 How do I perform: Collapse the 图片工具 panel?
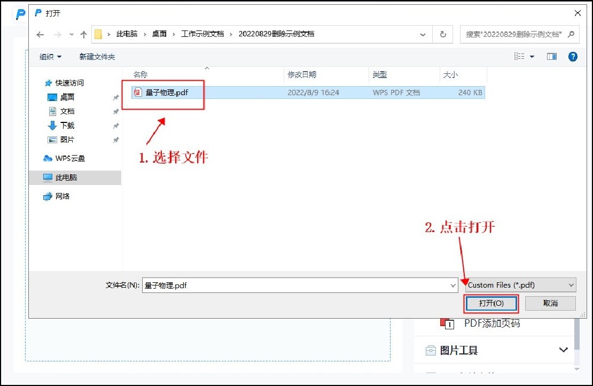pyautogui.click(x=563, y=350)
